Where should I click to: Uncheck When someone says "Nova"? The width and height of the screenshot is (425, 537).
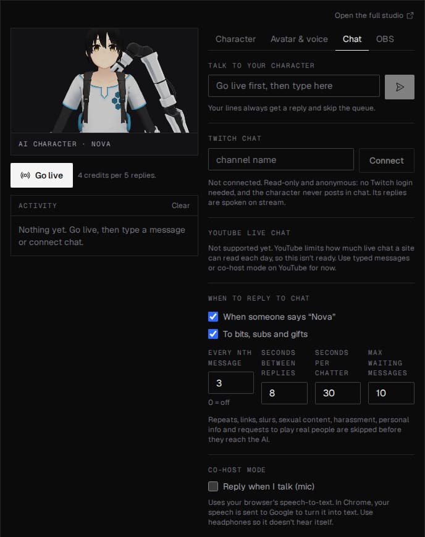213,317
